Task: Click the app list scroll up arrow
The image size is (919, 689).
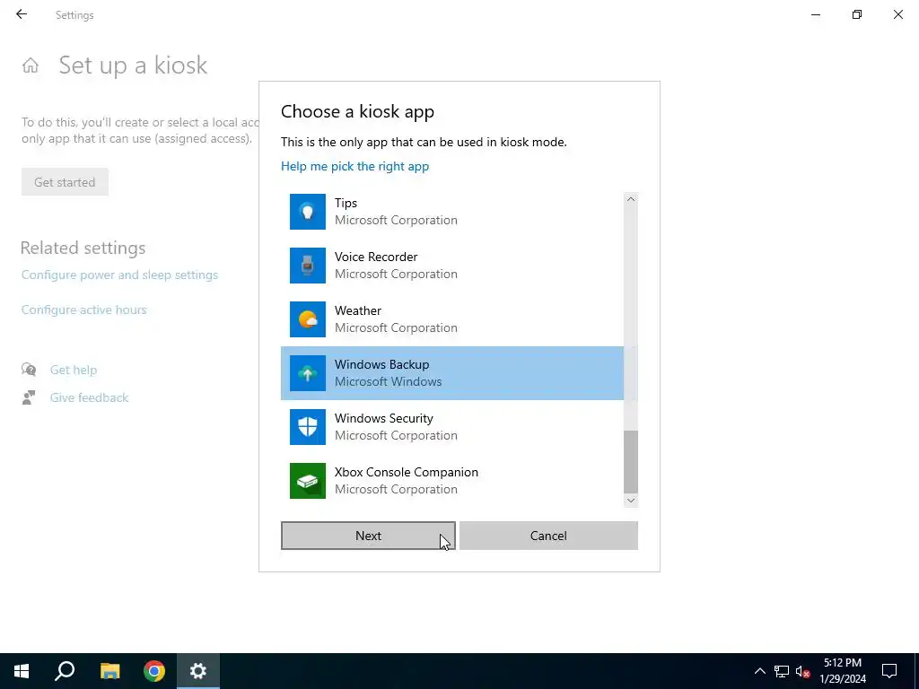Action: [631, 199]
